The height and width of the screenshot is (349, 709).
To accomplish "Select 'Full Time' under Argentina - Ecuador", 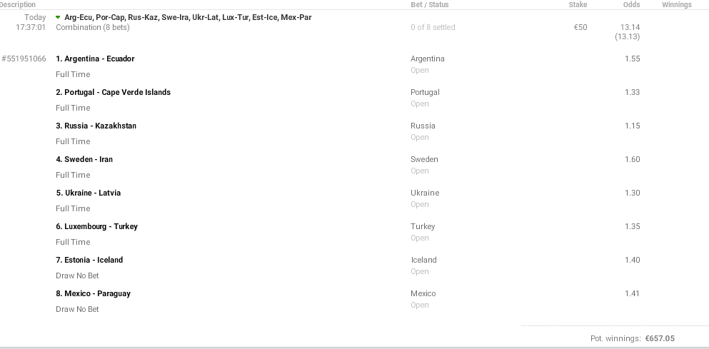I will coord(73,74).
